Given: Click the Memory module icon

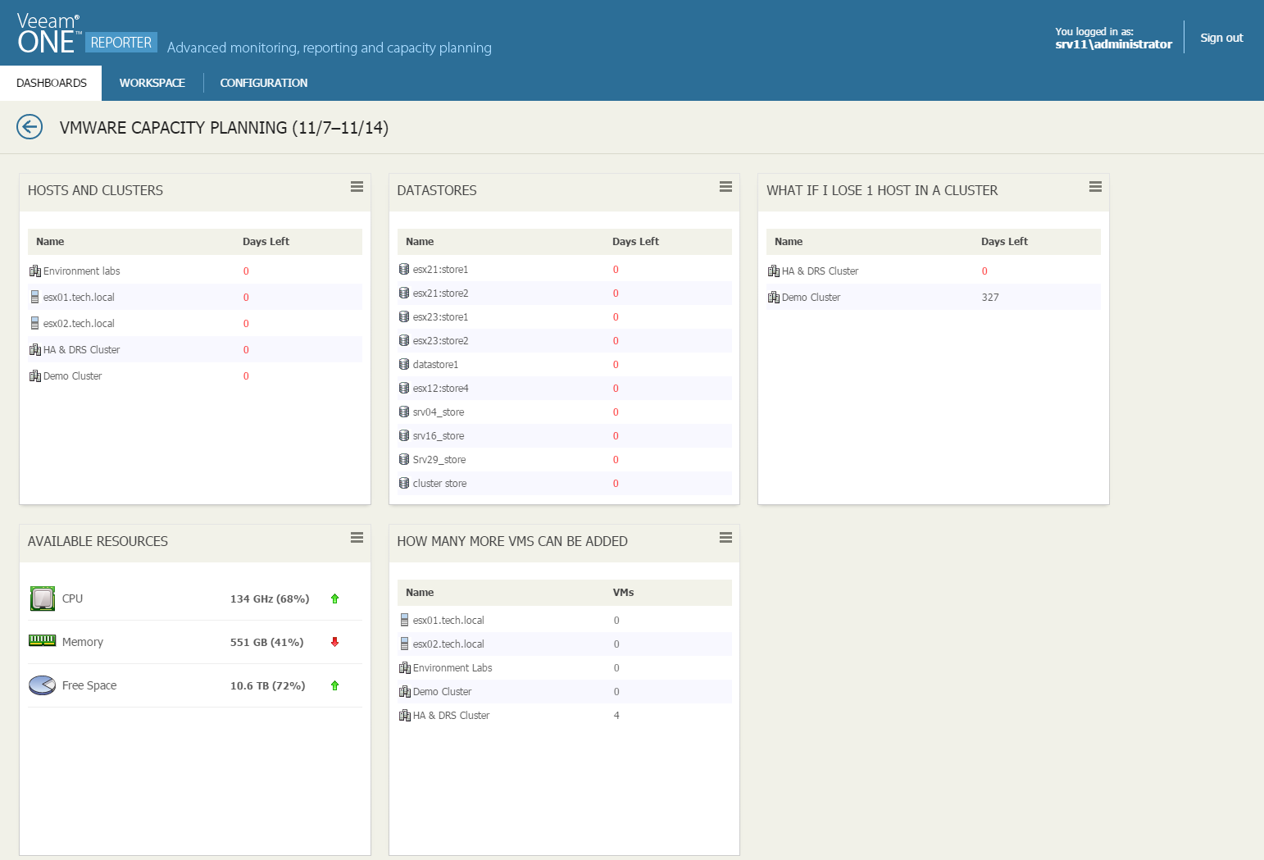Looking at the screenshot, I should click(43, 640).
